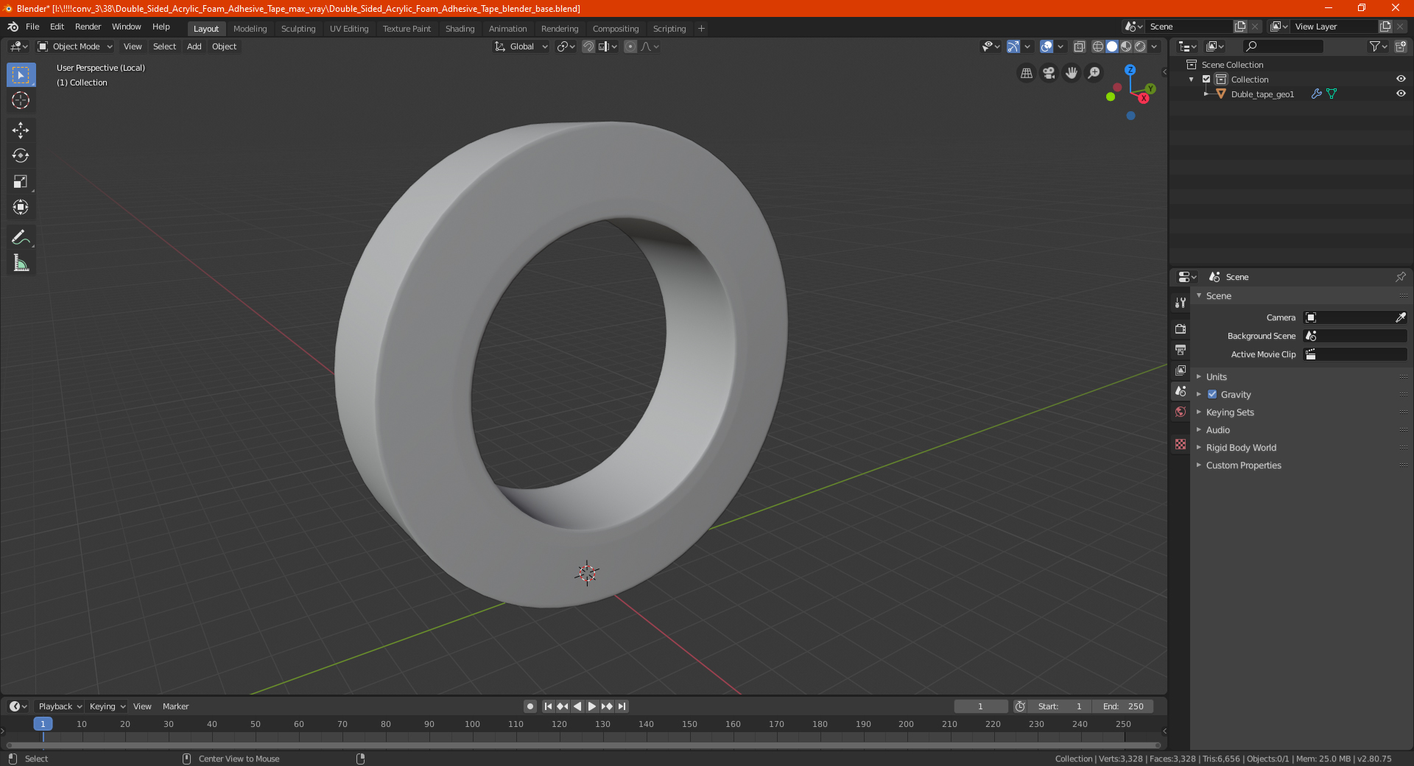
Task: Open World properties tab icon
Action: tap(1181, 412)
